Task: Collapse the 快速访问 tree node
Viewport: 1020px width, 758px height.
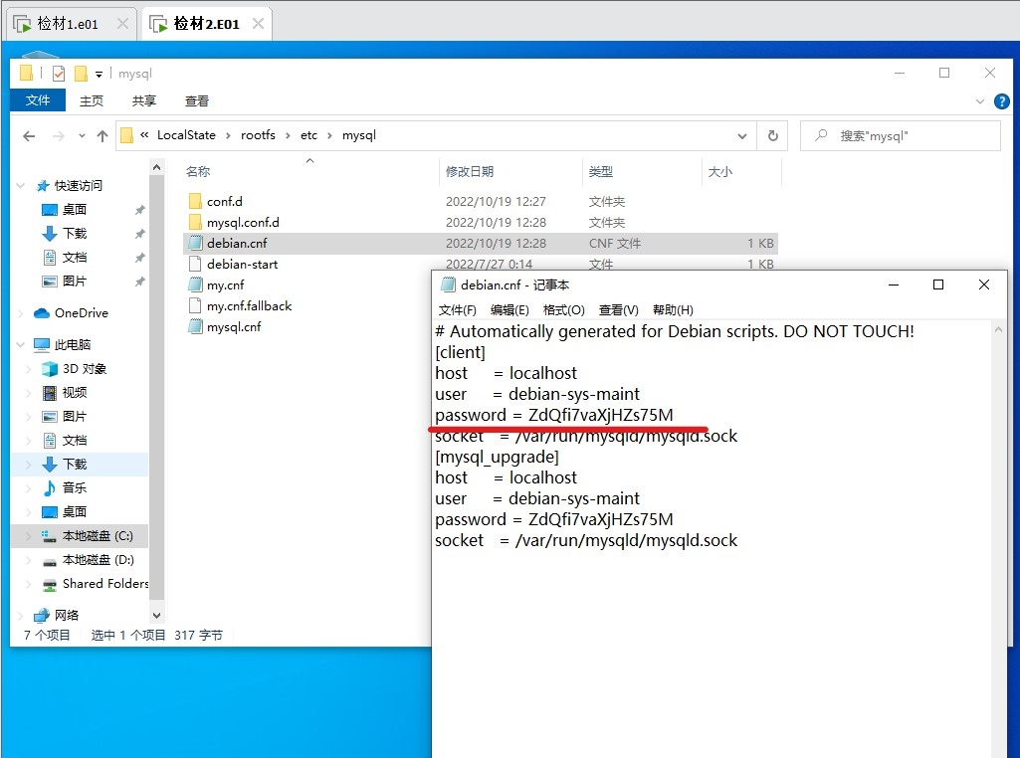Action: pos(22,186)
